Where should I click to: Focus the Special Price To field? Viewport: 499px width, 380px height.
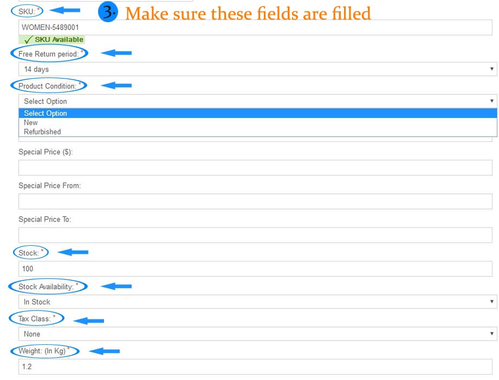[255, 235]
